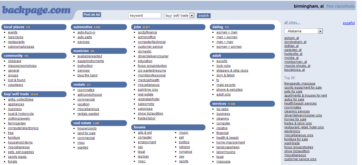Click the backpage.com logo

tap(36, 10)
